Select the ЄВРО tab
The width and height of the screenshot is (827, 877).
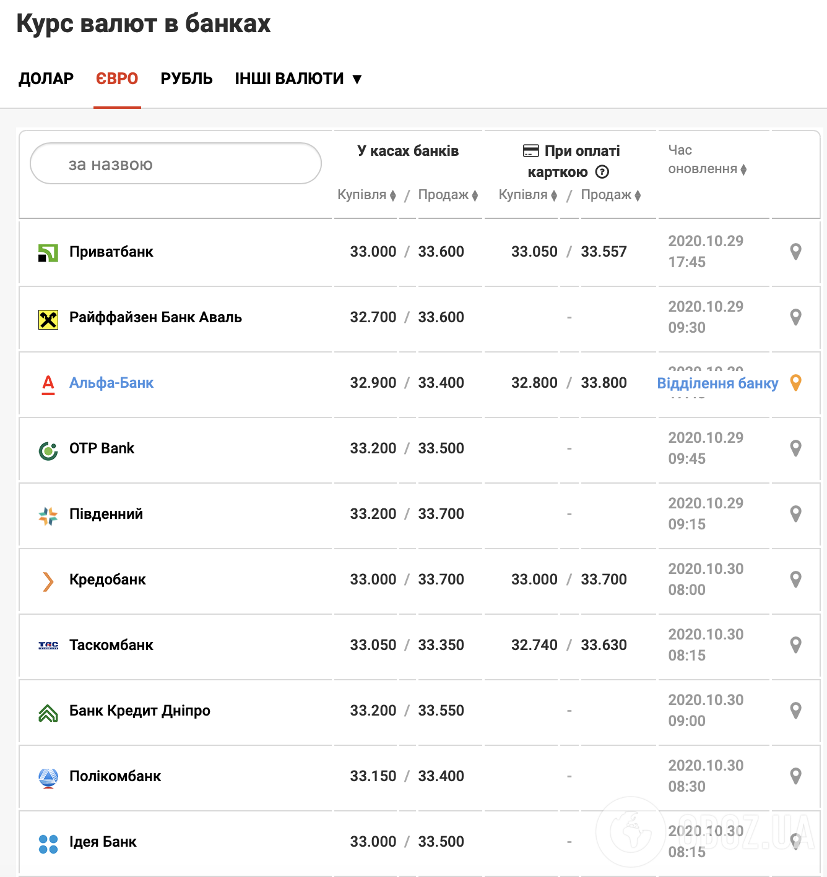[117, 79]
